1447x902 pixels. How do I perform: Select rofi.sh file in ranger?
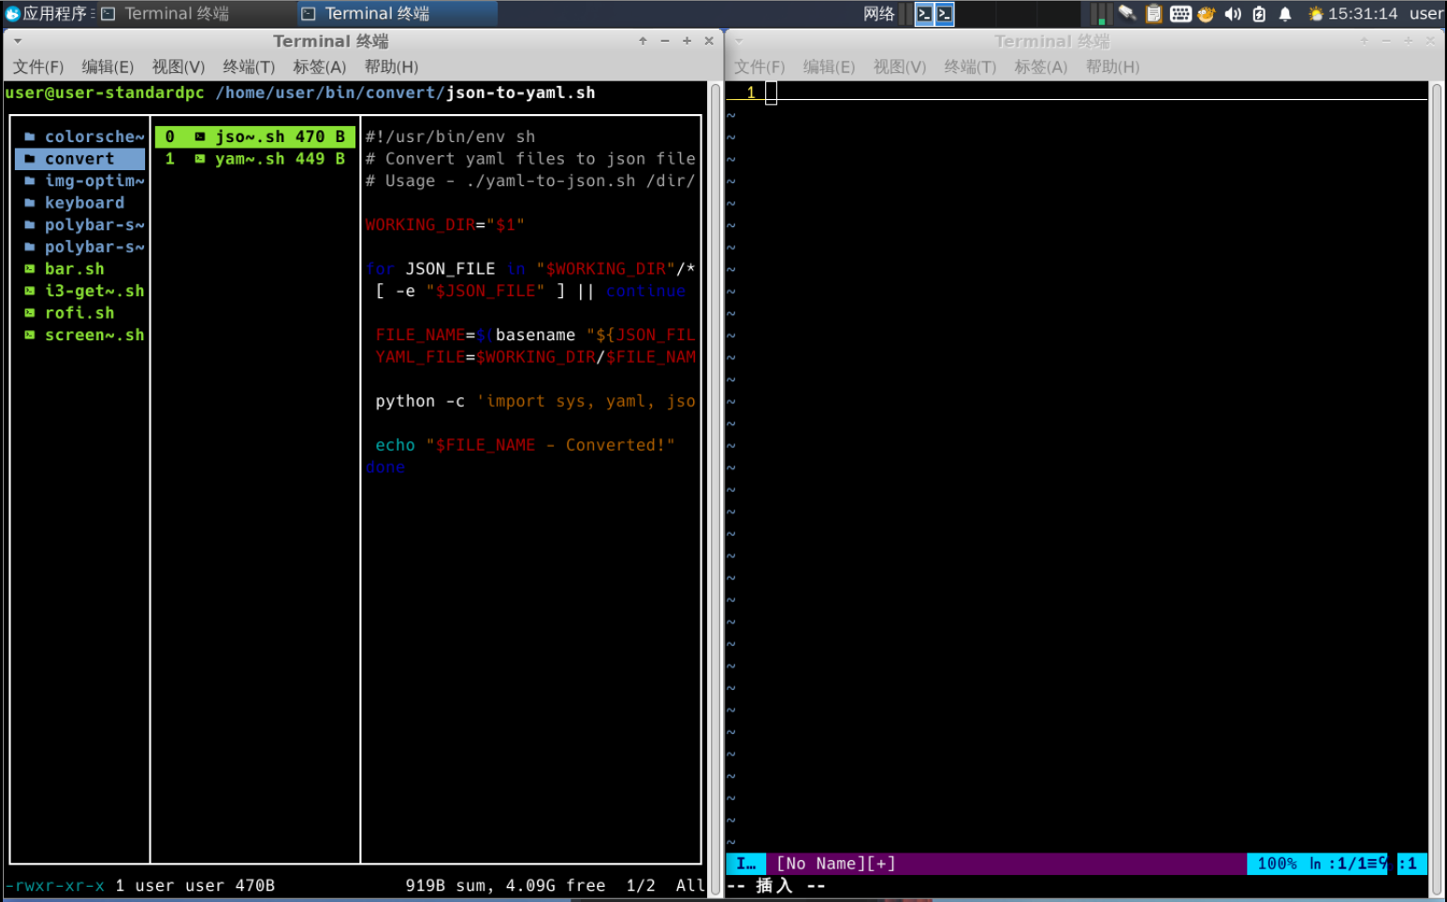81,313
